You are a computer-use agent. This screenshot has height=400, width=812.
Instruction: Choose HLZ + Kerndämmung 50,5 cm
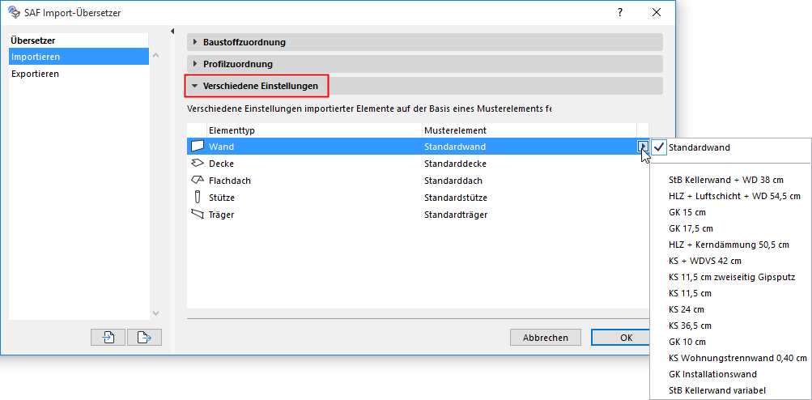729,245
